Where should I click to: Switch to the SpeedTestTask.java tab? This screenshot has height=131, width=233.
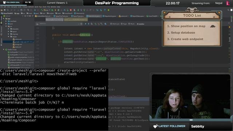coord(61,16)
